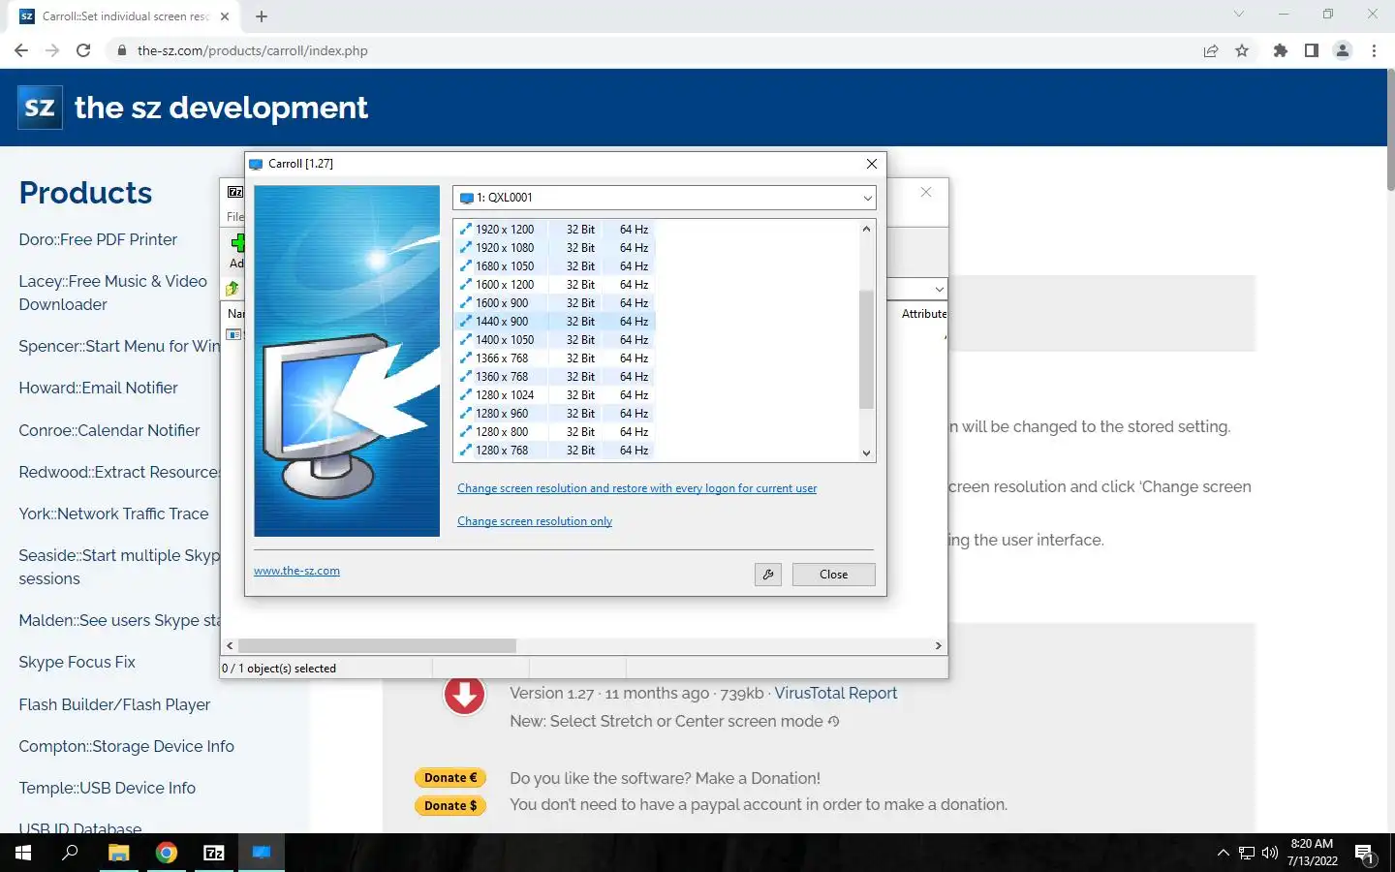The height and width of the screenshot is (872, 1395).
Task: Open Conroe::Calendar Notifier product link
Action: 109,430
